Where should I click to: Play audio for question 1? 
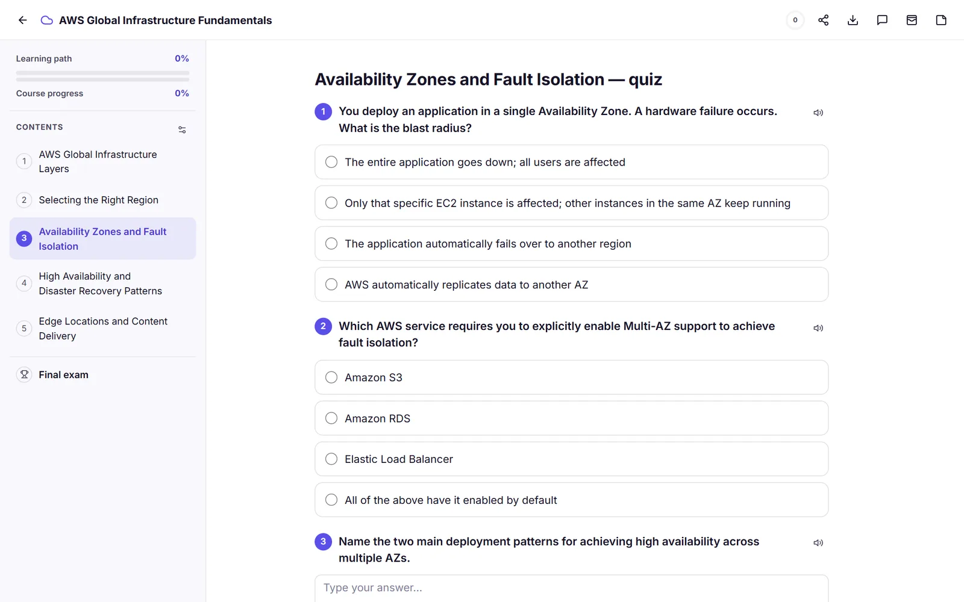click(x=818, y=113)
